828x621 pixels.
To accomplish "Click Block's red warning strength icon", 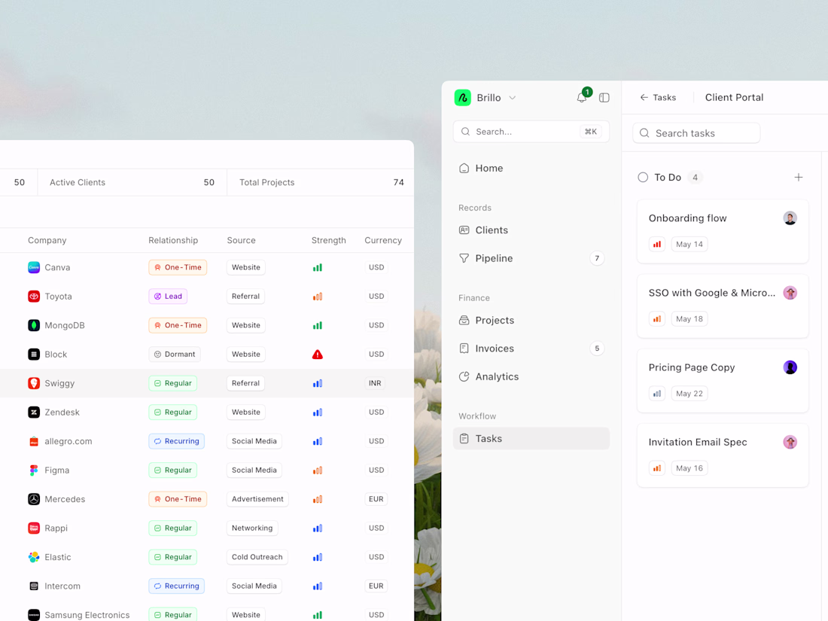I will [318, 355].
